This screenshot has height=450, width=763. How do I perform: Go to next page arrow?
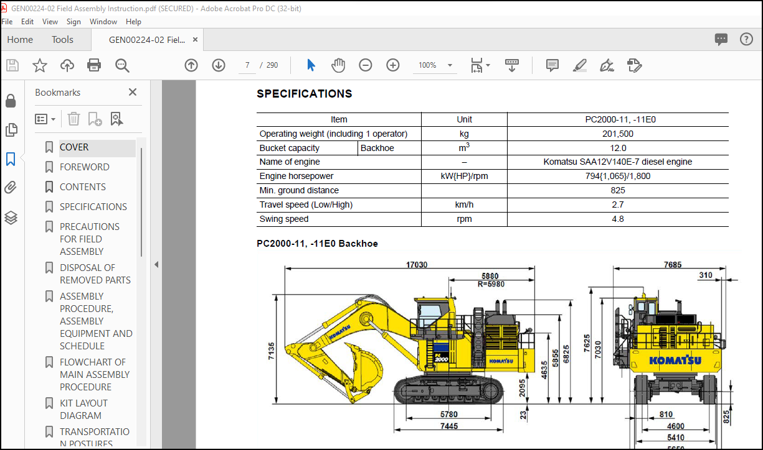coord(218,65)
